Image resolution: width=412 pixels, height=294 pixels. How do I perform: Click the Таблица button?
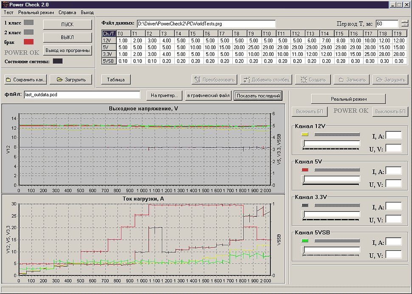click(116, 79)
